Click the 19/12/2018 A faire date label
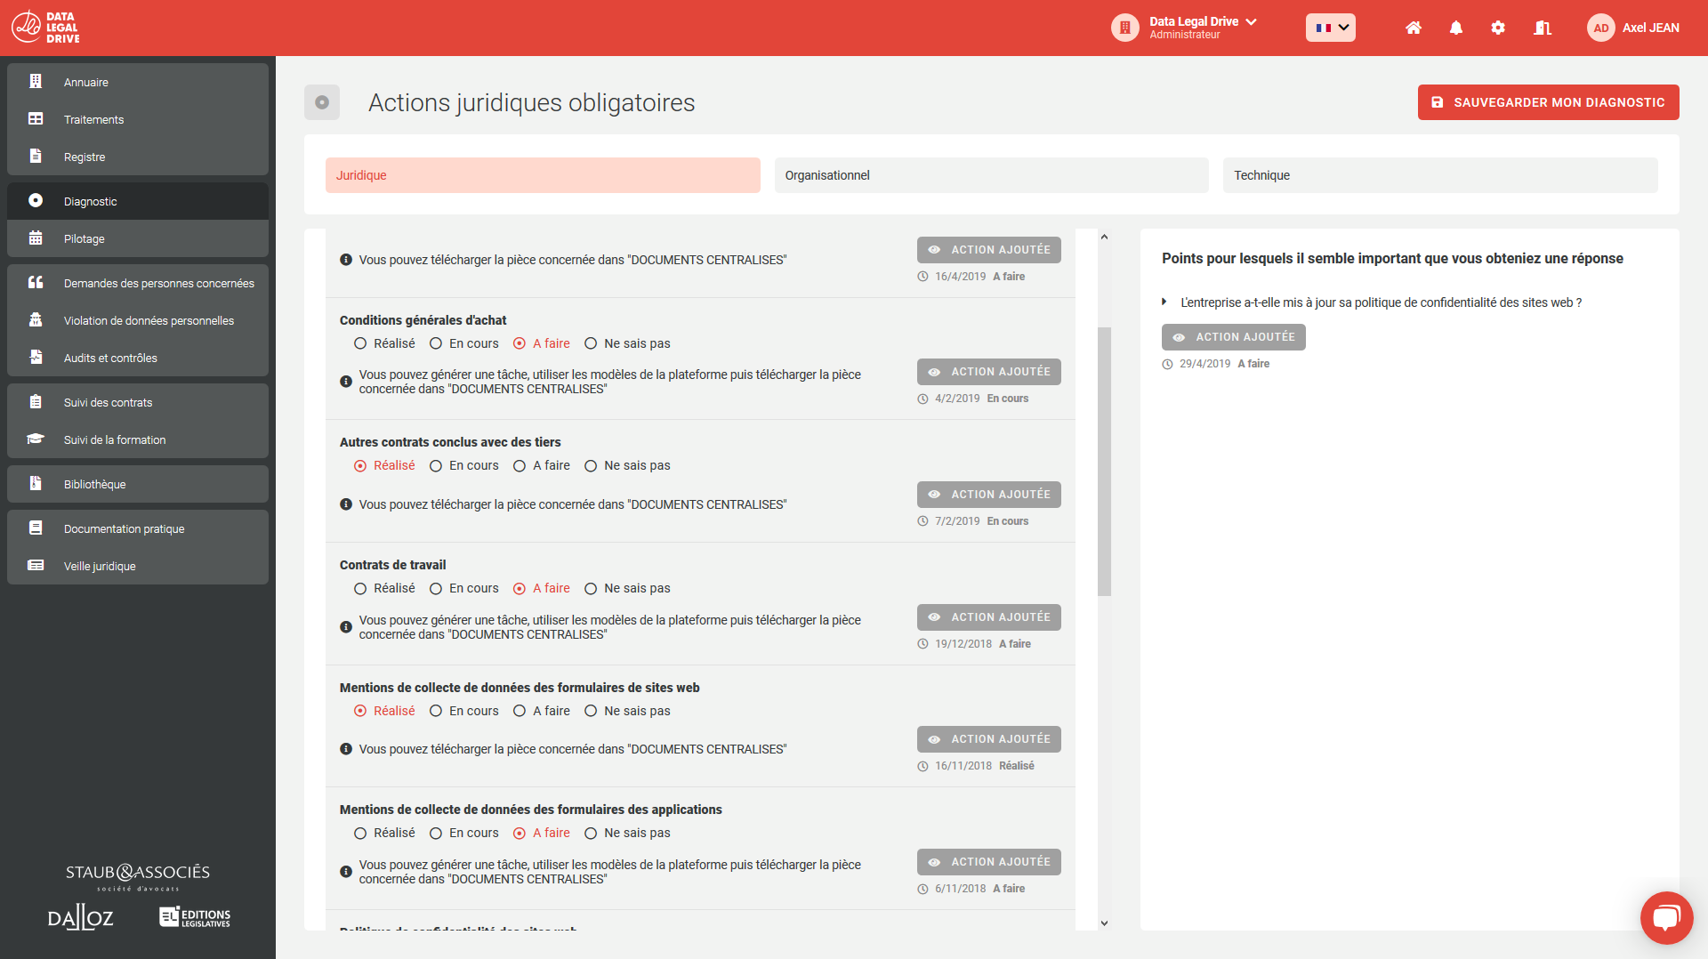The height and width of the screenshot is (959, 1708). (x=974, y=644)
